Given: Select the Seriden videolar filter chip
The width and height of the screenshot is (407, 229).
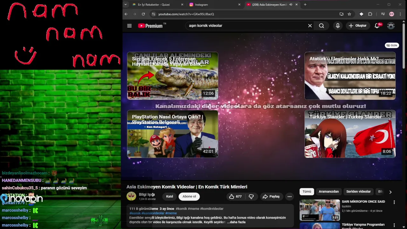Looking at the screenshot, I should [x=358, y=191].
